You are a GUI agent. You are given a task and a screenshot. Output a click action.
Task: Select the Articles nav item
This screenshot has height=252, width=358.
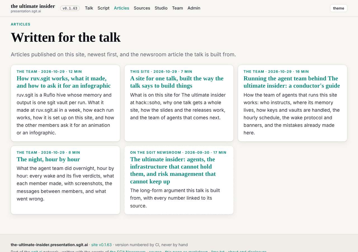(121, 8)
